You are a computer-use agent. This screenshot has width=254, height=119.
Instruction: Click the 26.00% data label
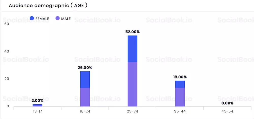tap(85, 68)
